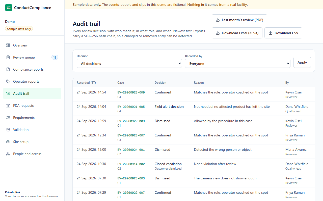323x201 pixels.
Task: Open case EV-20260914-002
Action: pos(131,164)
